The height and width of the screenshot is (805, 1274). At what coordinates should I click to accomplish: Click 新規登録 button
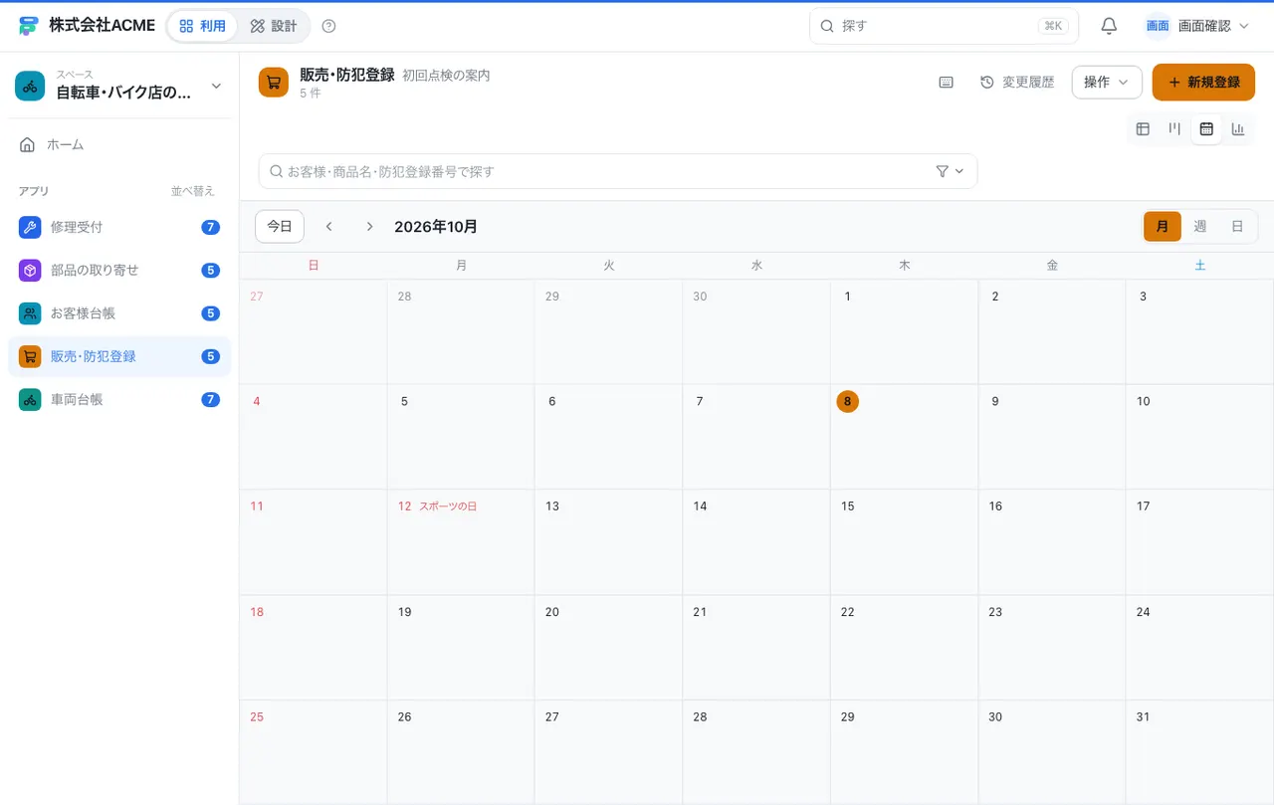1203,83
